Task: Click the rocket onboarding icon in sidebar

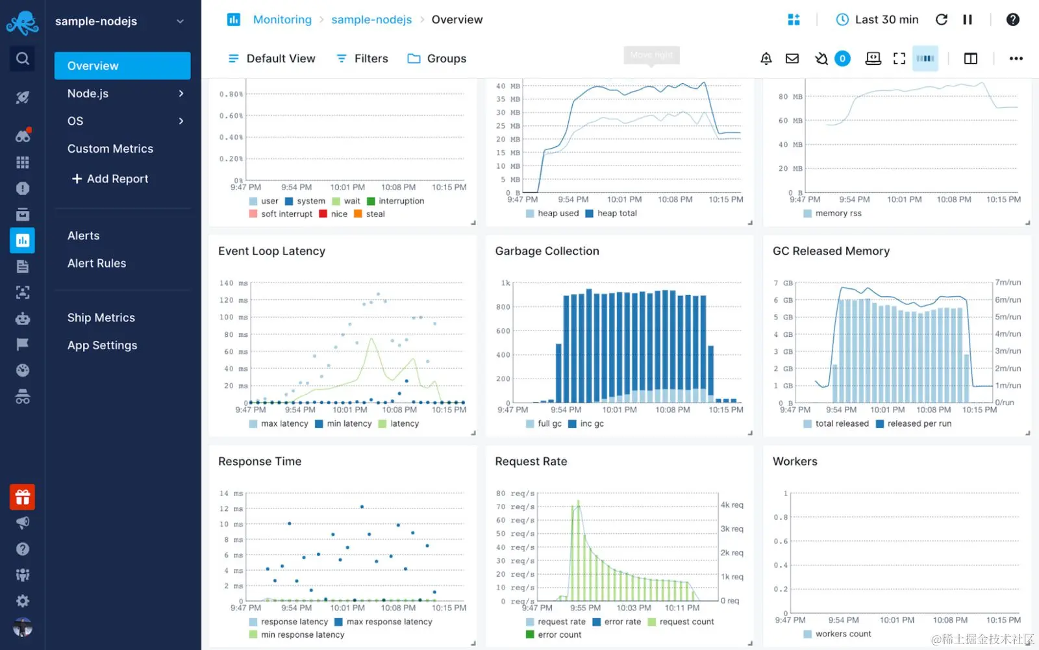Action: pos(22,97)
